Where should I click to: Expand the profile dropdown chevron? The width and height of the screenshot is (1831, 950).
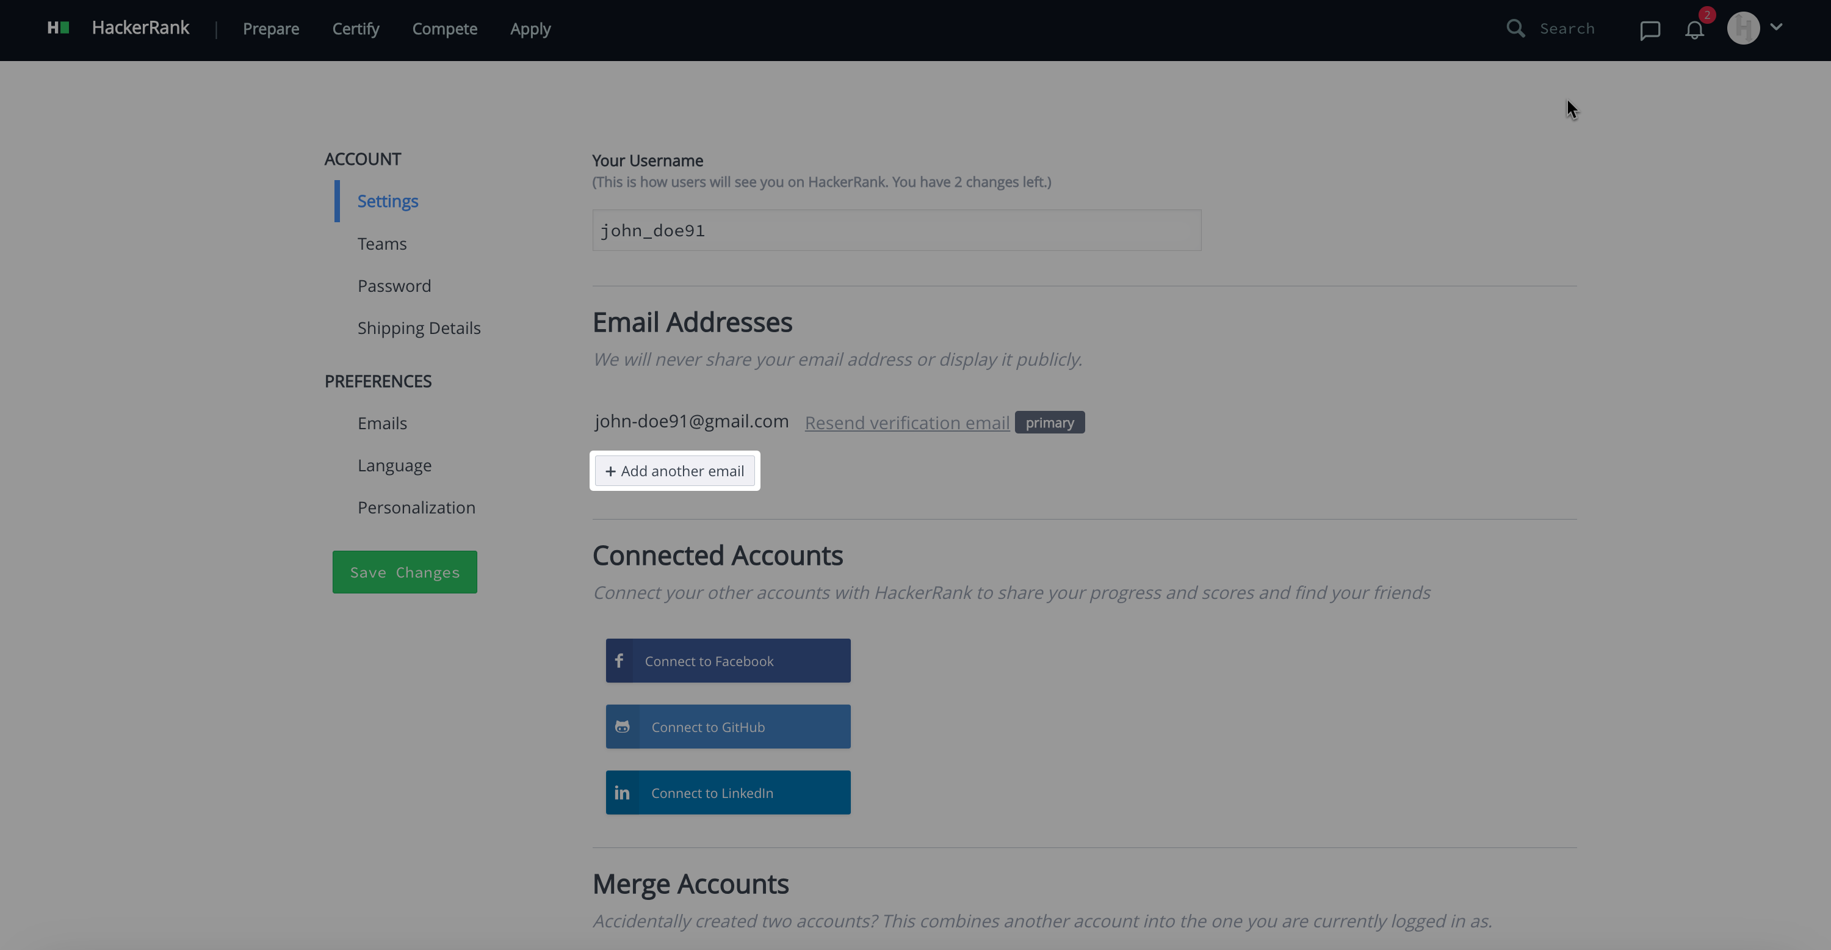1776,27
